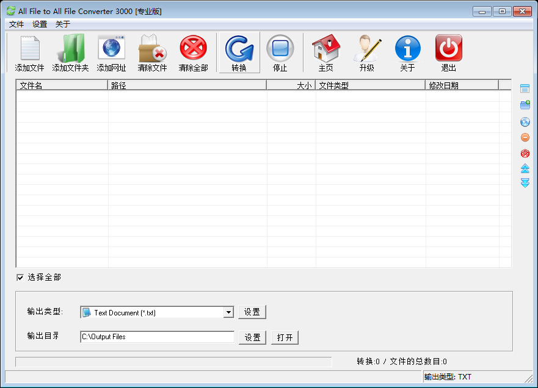Image resolution: width=538 pixels, height=388 pixels.
Task: Open the 设置 menu
Action: 39,24
